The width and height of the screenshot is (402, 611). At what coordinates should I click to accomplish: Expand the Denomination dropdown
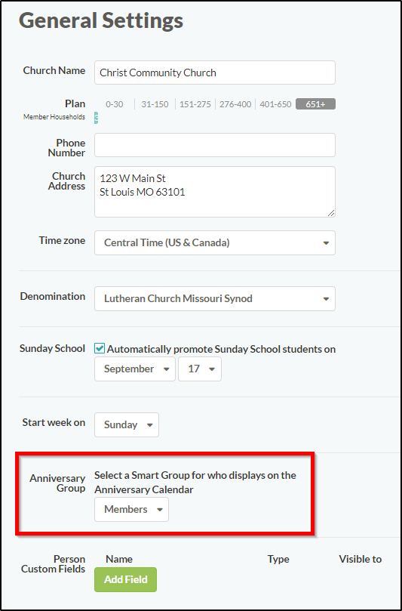[x=214, y=298]
